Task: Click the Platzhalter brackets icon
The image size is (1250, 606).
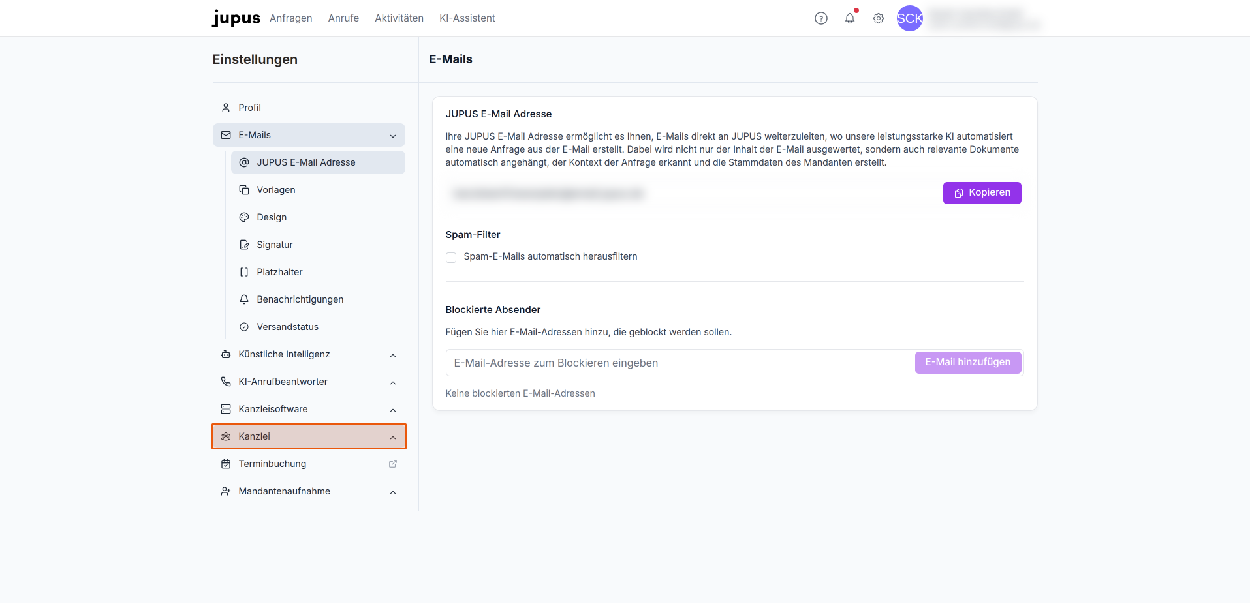Action: 244,272
